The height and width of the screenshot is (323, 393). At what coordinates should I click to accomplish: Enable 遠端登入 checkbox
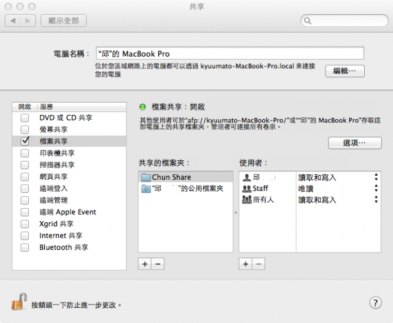tap(25, 189)
